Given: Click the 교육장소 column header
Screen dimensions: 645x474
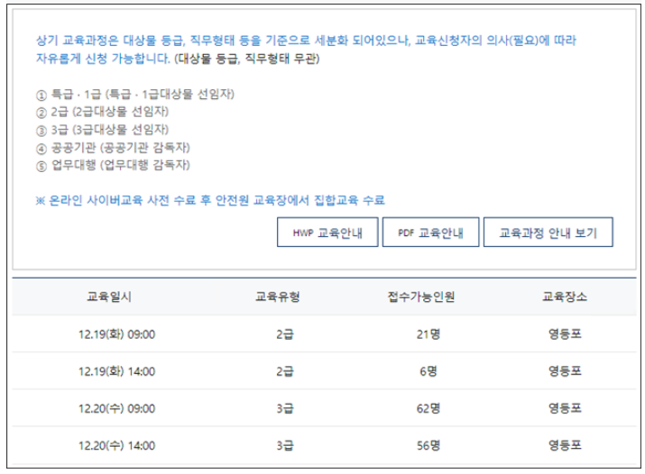Looking at the screenshot, I should click(565, 296).
